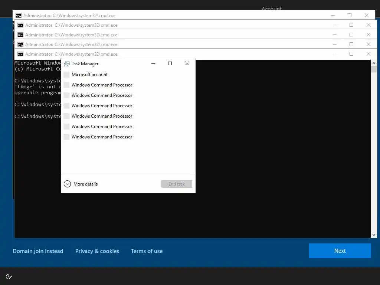Click the Task Manager title bar icon
The height and width of the screenshot is (285, 380).
coord(67,64)
